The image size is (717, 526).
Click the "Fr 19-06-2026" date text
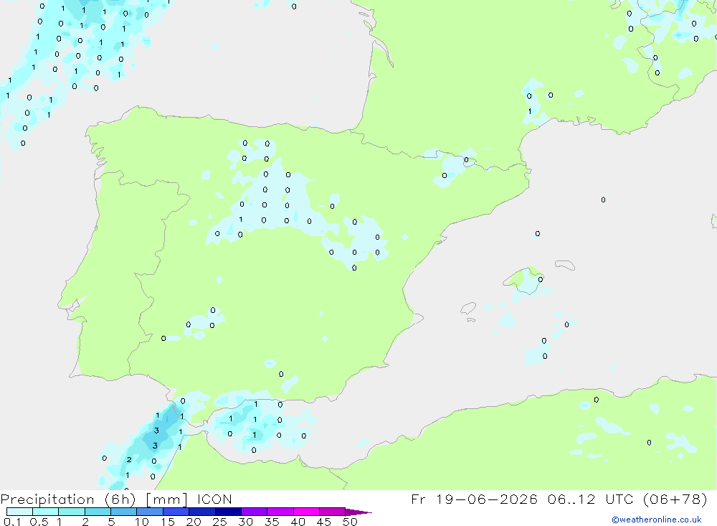tap(474, 499)
